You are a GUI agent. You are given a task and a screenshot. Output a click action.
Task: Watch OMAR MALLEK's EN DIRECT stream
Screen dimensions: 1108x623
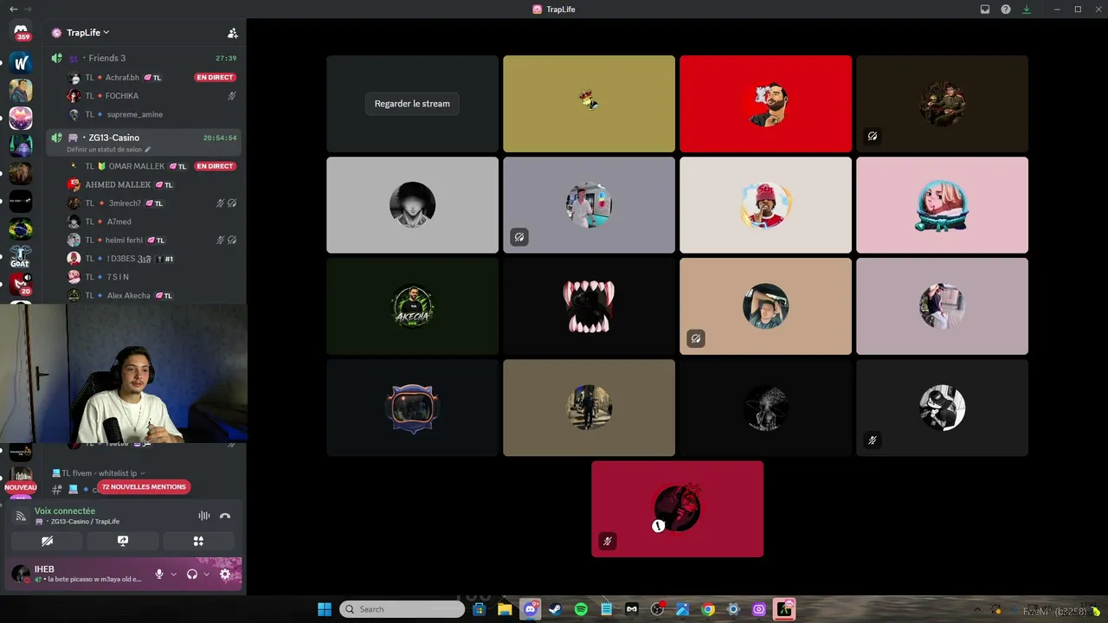pyautogui.click(x=216, y=166)
